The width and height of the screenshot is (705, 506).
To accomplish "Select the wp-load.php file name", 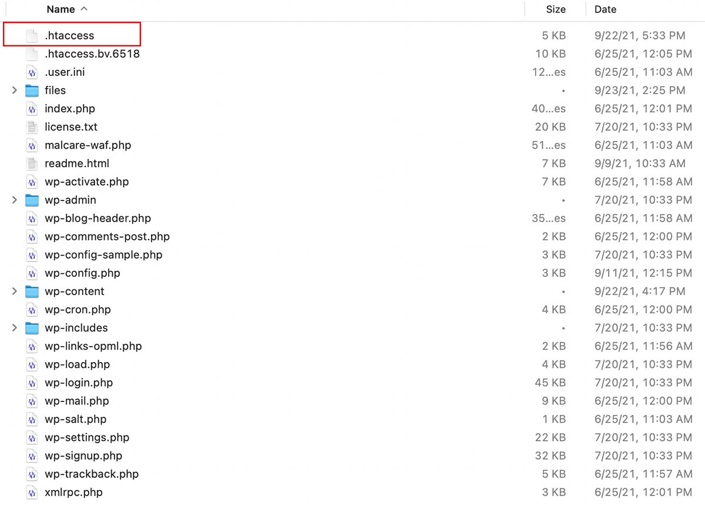I will [x=77, y=364].
